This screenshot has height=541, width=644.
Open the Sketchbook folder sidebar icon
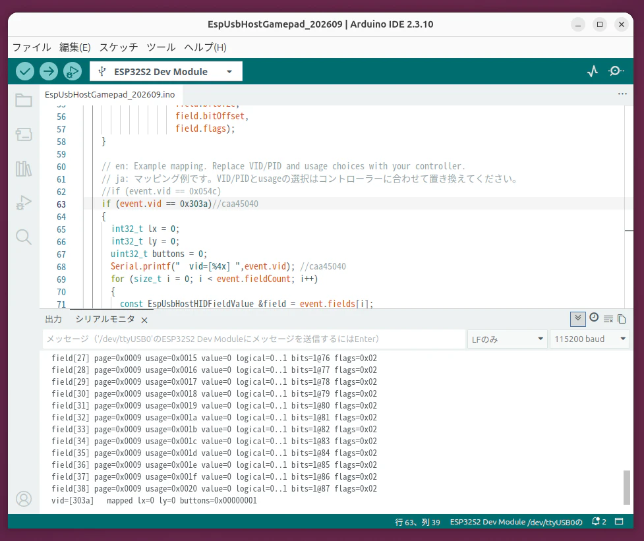24,100
